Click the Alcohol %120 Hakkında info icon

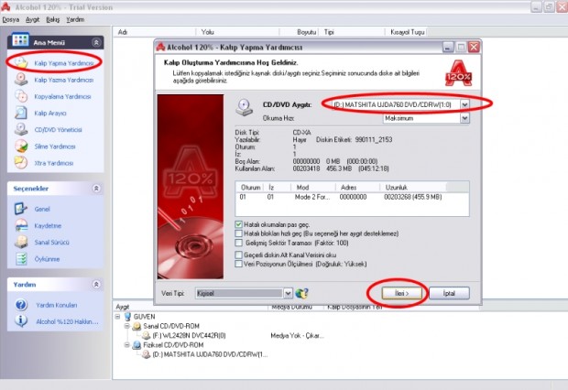[21, 320]
